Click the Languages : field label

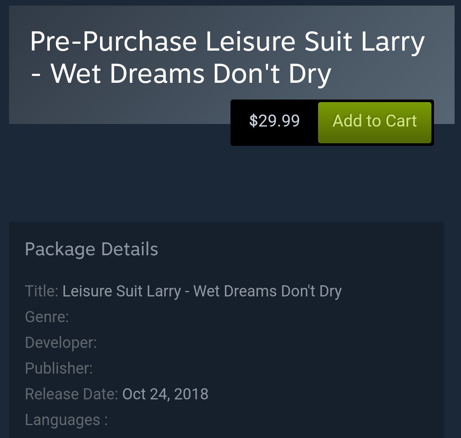click(67, 420)
